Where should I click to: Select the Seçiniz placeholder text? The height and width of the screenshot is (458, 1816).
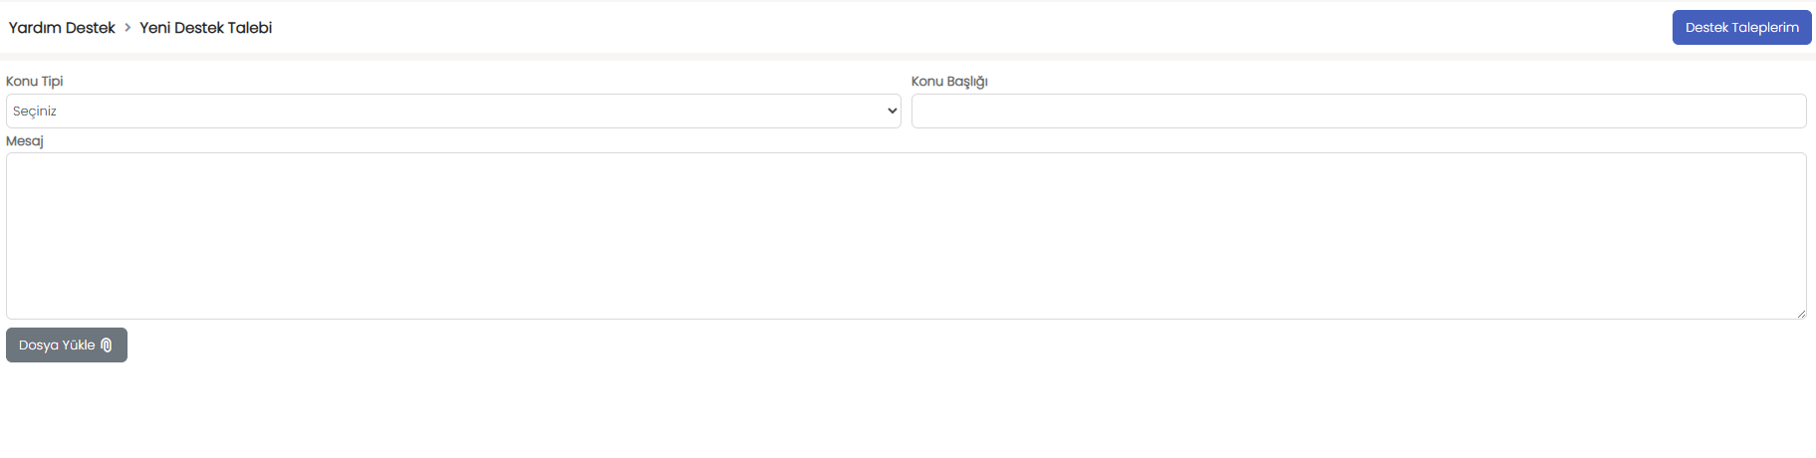tap(35, 112)
